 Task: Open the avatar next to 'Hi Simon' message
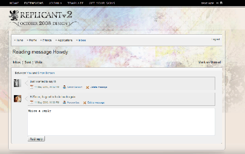[x=18, y=99]
